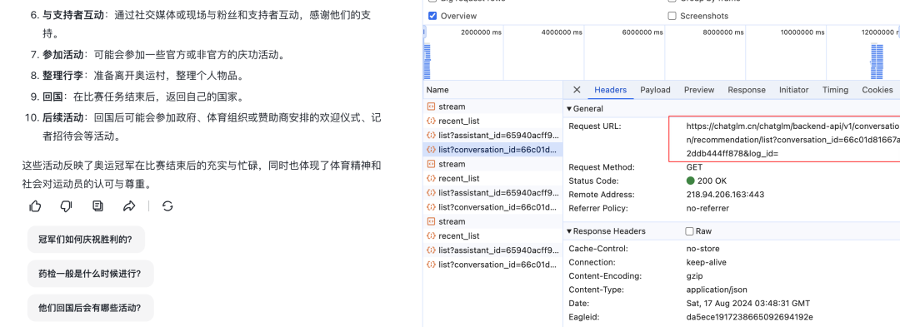View the Timing tab
The height and width of the screenshot is (327, 900).
[835, 90]
